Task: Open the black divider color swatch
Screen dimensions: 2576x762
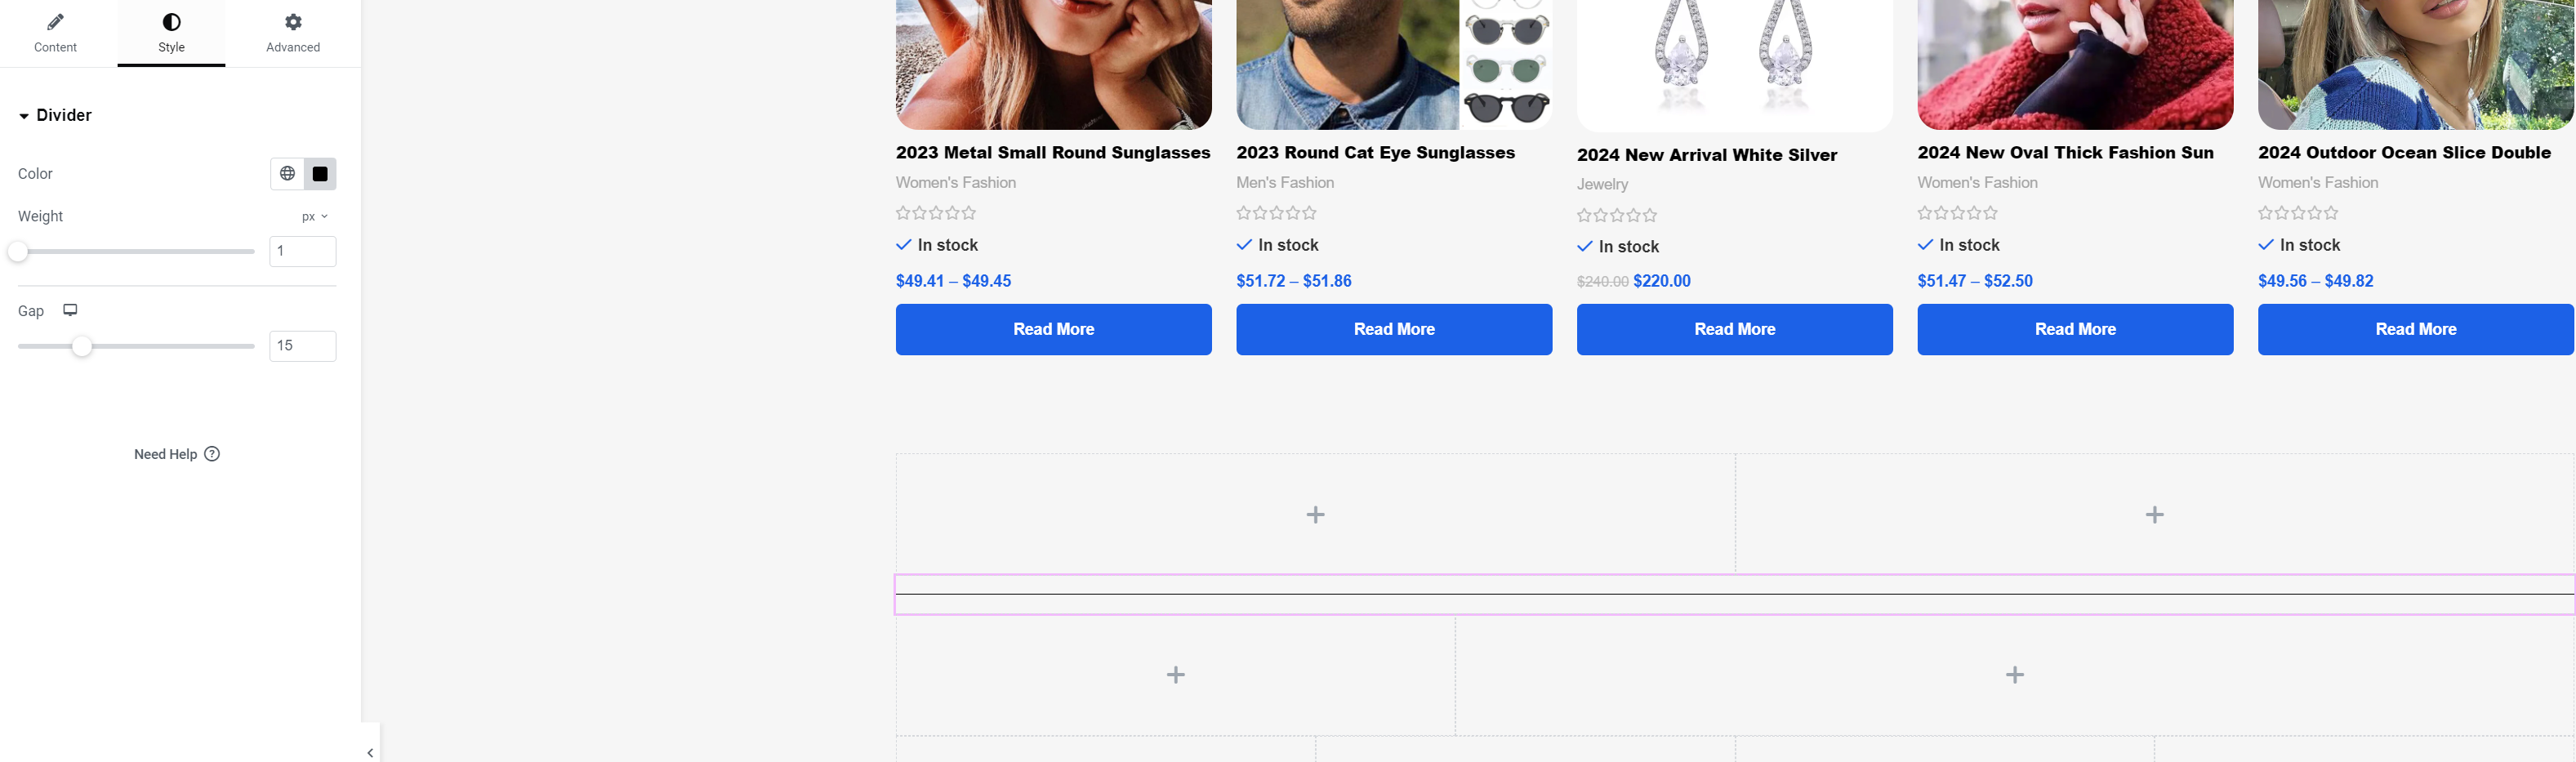Action: 320,174
